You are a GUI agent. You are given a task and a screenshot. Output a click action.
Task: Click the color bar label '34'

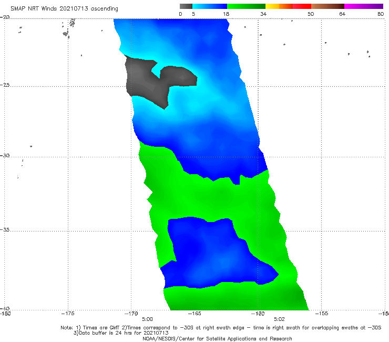[x=263, y=14]
